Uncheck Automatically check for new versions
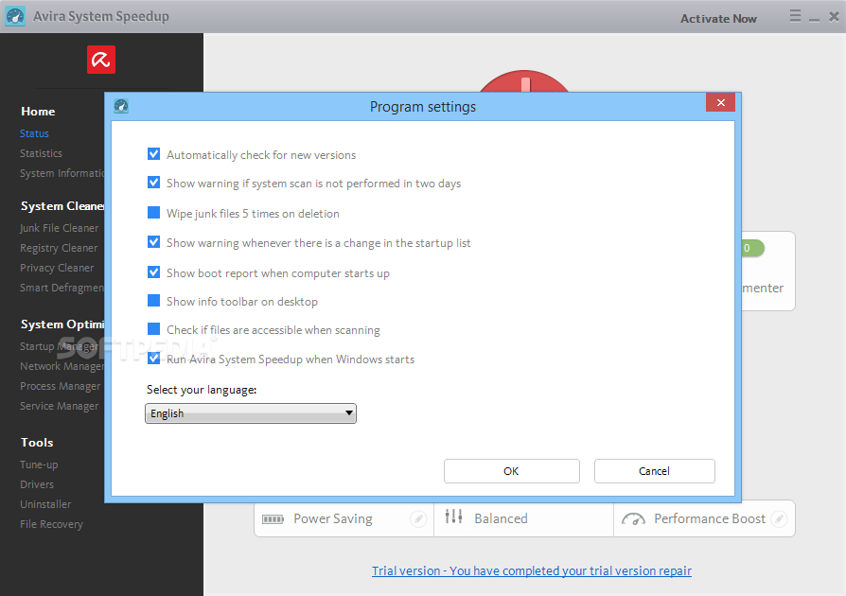 click(153, 154)
